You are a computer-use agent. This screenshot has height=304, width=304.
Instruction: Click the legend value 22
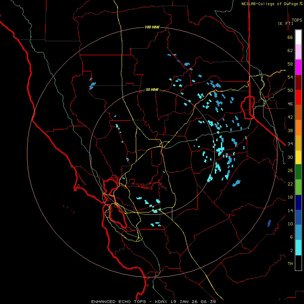point(290,184)
